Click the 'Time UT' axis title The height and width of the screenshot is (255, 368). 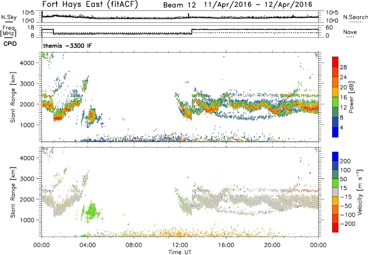[180, 252]
